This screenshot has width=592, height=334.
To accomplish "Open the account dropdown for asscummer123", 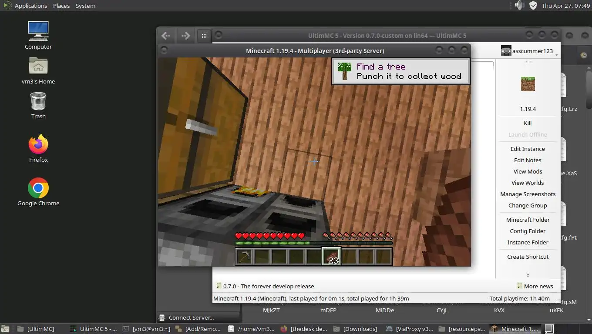I will point(557,55).
